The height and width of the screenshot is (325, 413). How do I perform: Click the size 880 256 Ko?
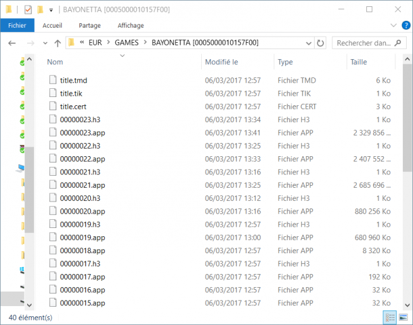click(373, 212)
